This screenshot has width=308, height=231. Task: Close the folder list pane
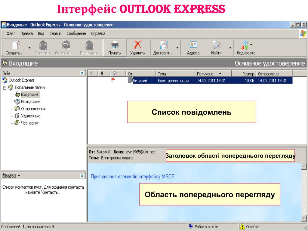click(x=82, y=73)
